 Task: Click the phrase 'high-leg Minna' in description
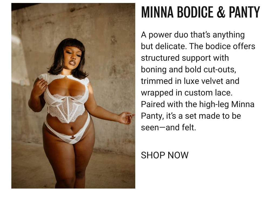click(227, 104)
